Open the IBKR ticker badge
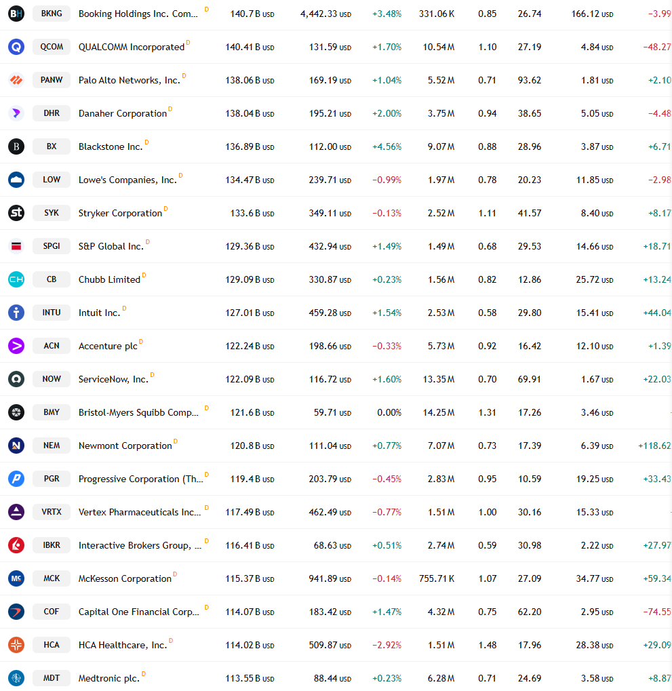This screenshot has width=672, height=691. 52,545
